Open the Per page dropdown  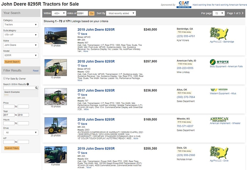point(217,13)
